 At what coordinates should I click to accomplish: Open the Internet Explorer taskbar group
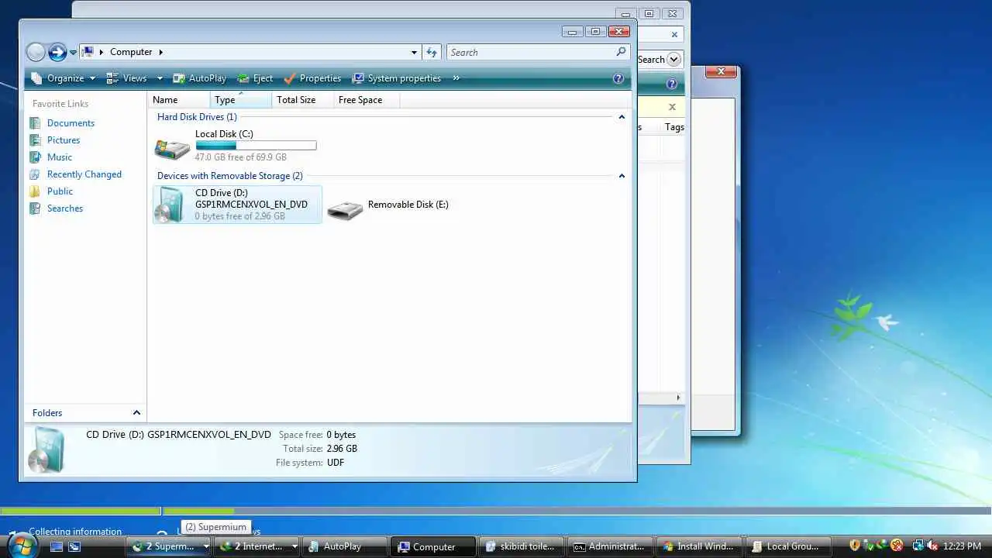(x=258, y=546)
